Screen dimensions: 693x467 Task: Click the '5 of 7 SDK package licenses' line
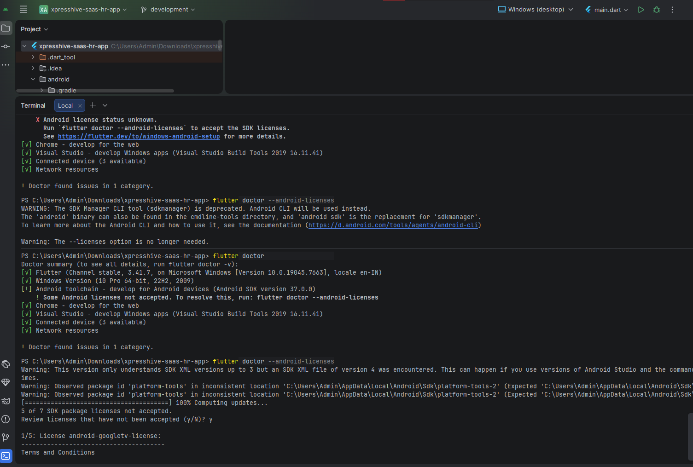coord(96,411)
